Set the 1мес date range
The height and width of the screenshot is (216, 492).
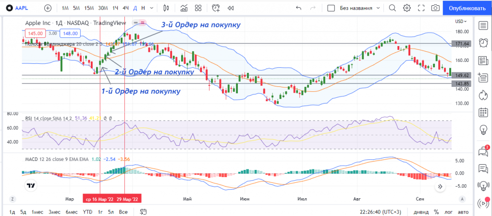pos(37,212)
